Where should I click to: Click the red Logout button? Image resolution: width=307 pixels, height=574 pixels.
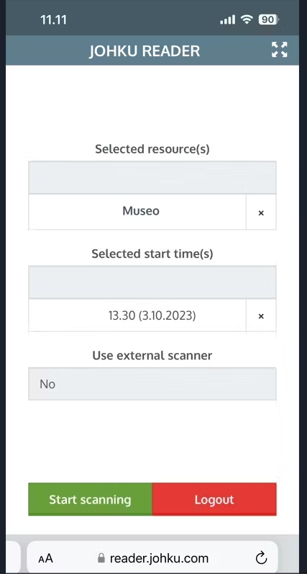[x=214, y=499]
